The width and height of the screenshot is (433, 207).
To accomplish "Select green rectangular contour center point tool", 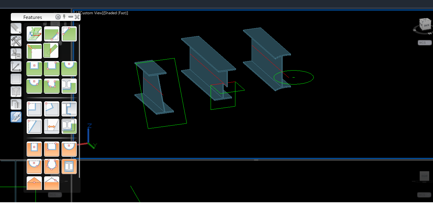I will click(34, 69).
